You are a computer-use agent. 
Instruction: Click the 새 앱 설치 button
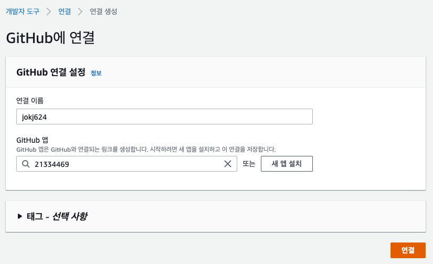click(x=287, y=164)
